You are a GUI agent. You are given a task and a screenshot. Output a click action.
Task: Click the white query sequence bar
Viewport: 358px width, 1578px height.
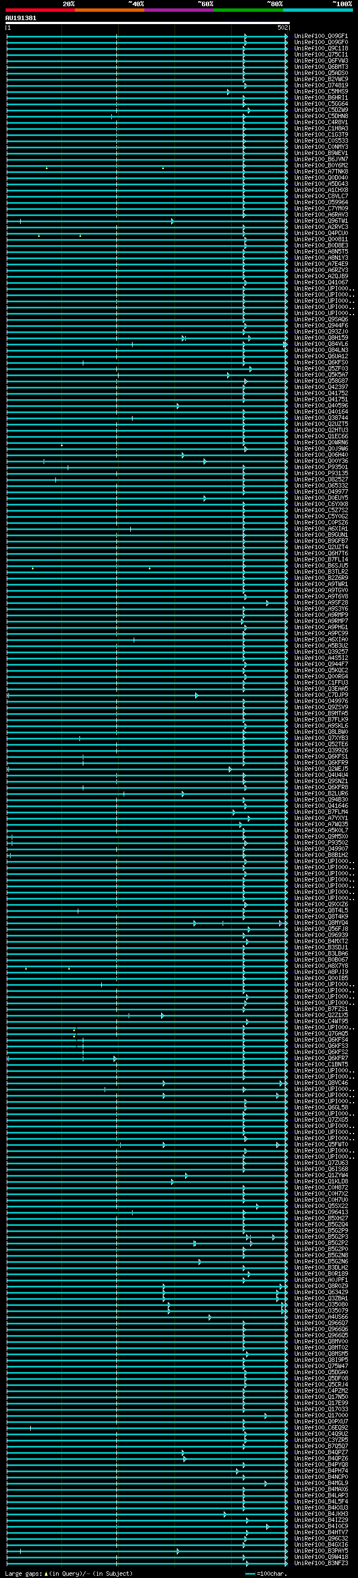pos(148,24)
